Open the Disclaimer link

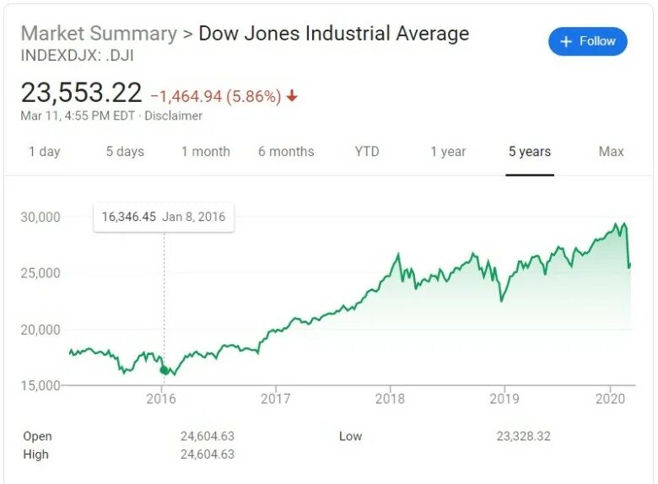click(174, 116)
